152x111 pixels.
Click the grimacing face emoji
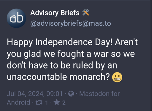(117, 77)
